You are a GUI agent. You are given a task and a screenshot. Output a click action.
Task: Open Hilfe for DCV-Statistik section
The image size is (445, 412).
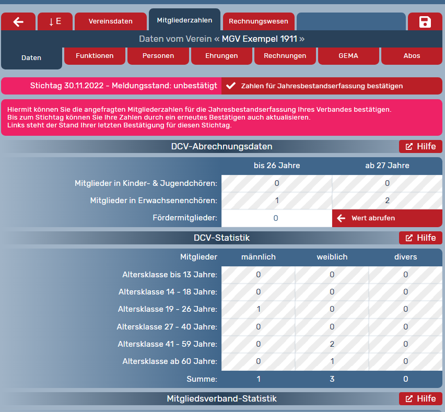[420, 238]
